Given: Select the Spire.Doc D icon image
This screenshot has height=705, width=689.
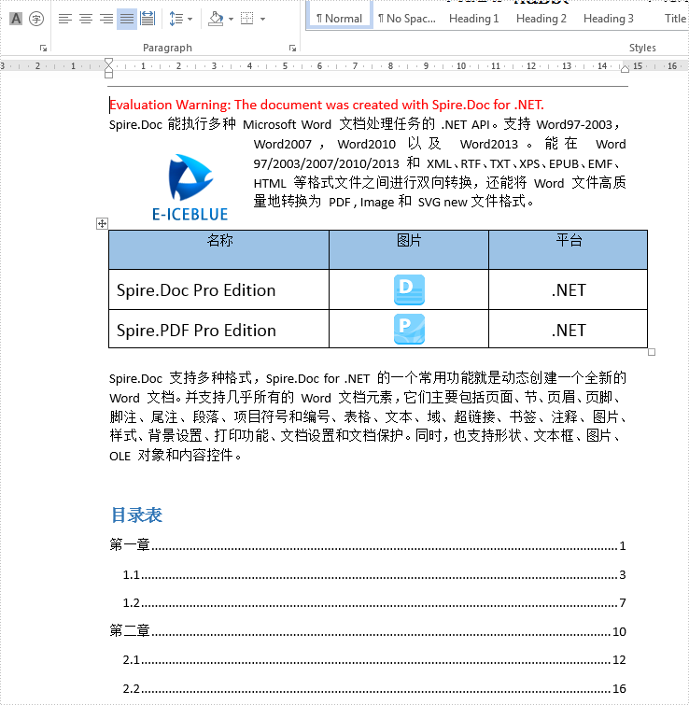Looking at the screenshot, I should point(409,289).
